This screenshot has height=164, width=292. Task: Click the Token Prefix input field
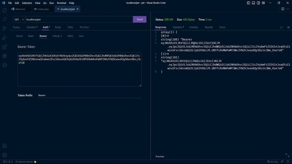(x=89, y=95)
